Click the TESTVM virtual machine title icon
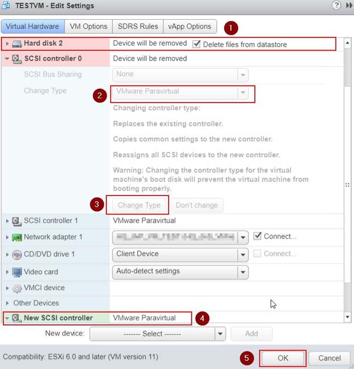The width and height of the screenshot is (354, 369). (6, 5)
